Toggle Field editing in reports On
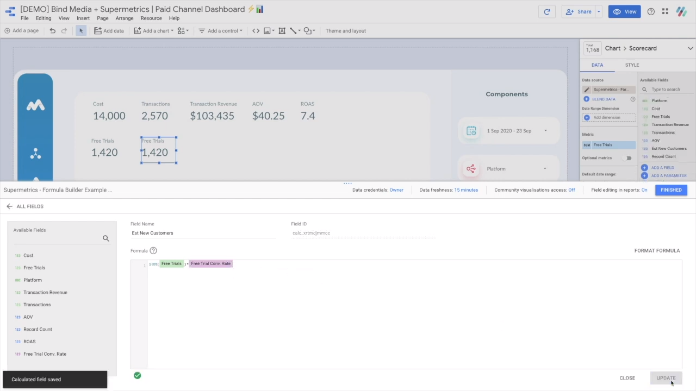The height and width of the screenshot is (391, 696). tap(644, 190)
